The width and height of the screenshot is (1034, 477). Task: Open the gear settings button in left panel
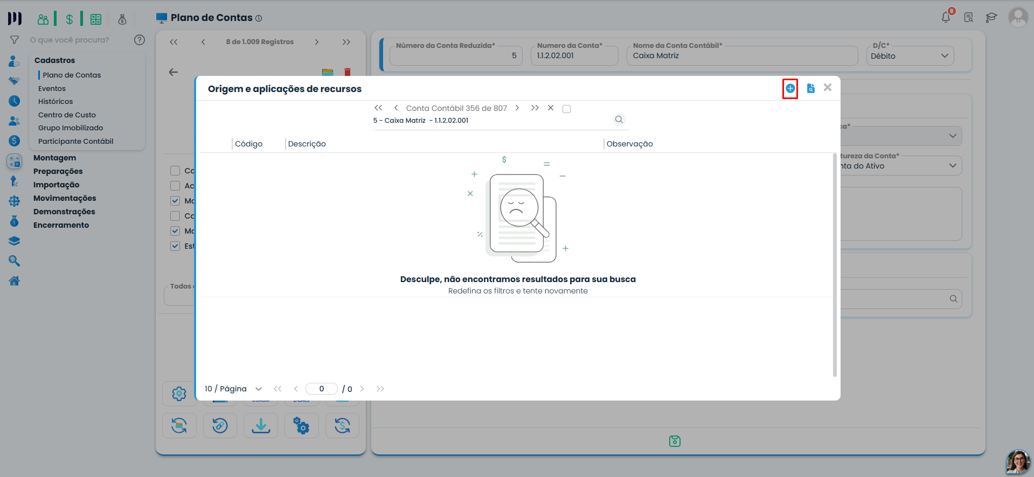coord(179,394)
